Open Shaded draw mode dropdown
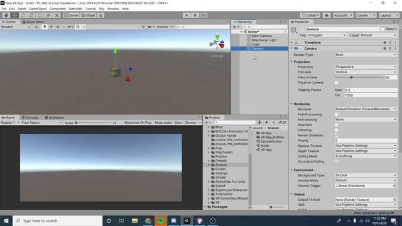The image size is (402, 226). coord(16,27)
